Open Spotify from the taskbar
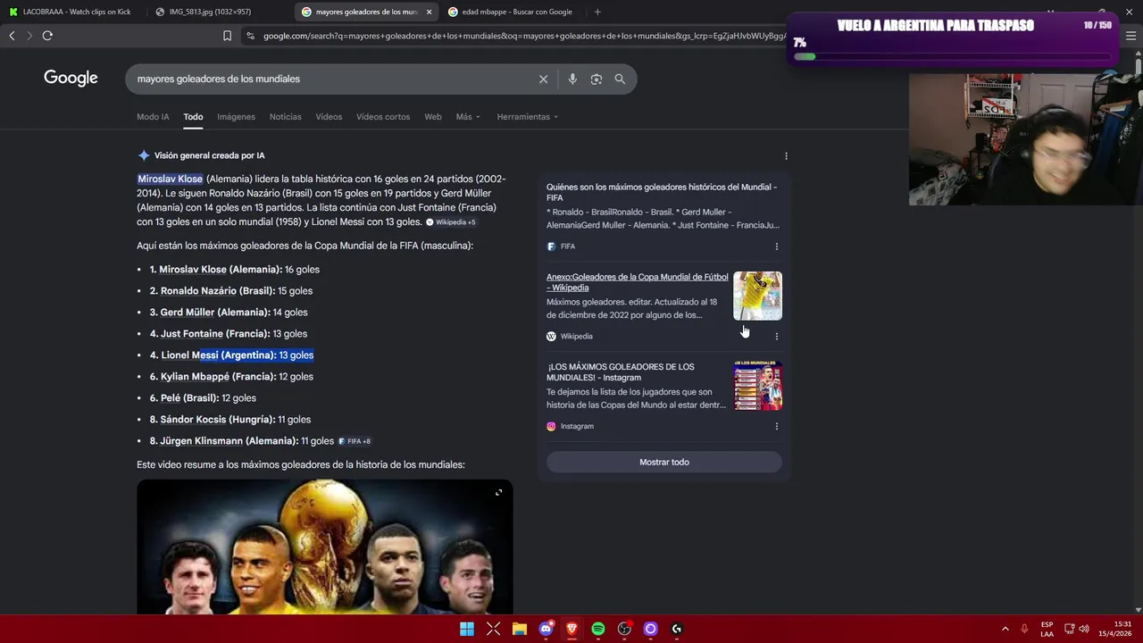 coord(598,629)
